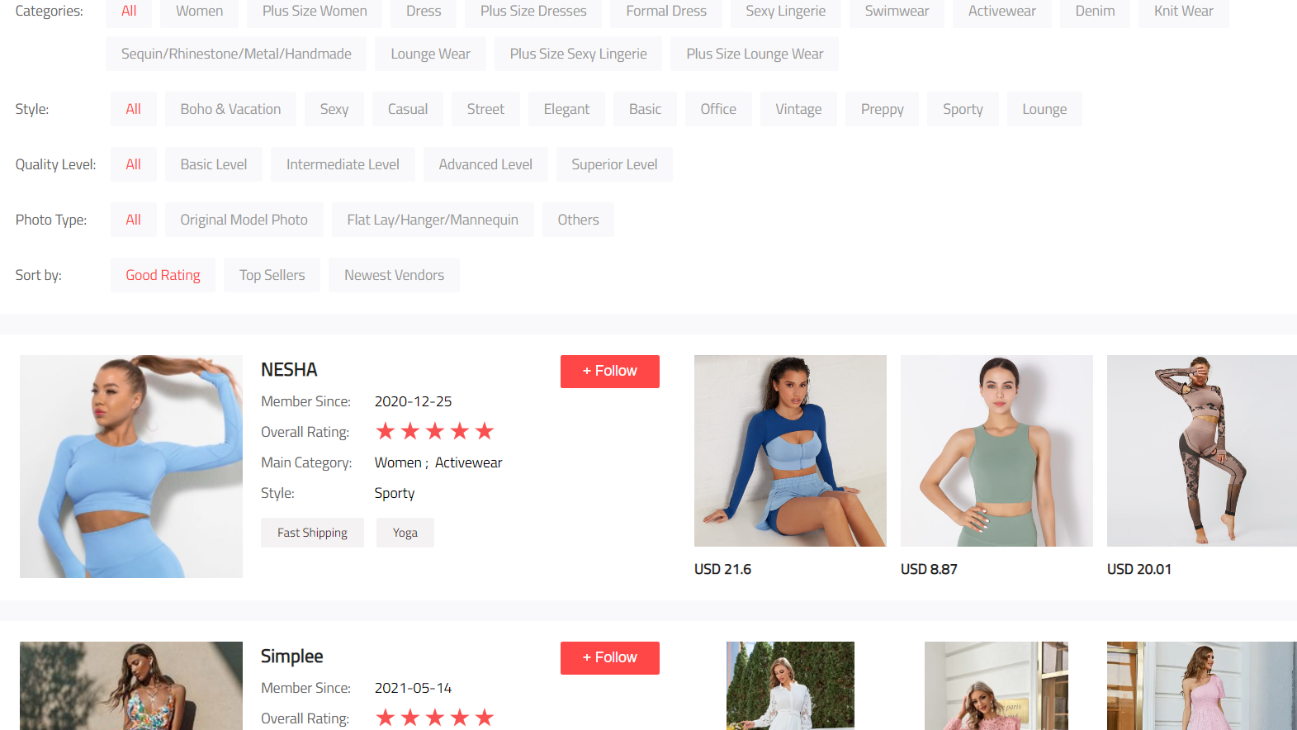Filter categories by Swimwear
This screenshot has height=730, width=1297.
[x=897, y=12]
